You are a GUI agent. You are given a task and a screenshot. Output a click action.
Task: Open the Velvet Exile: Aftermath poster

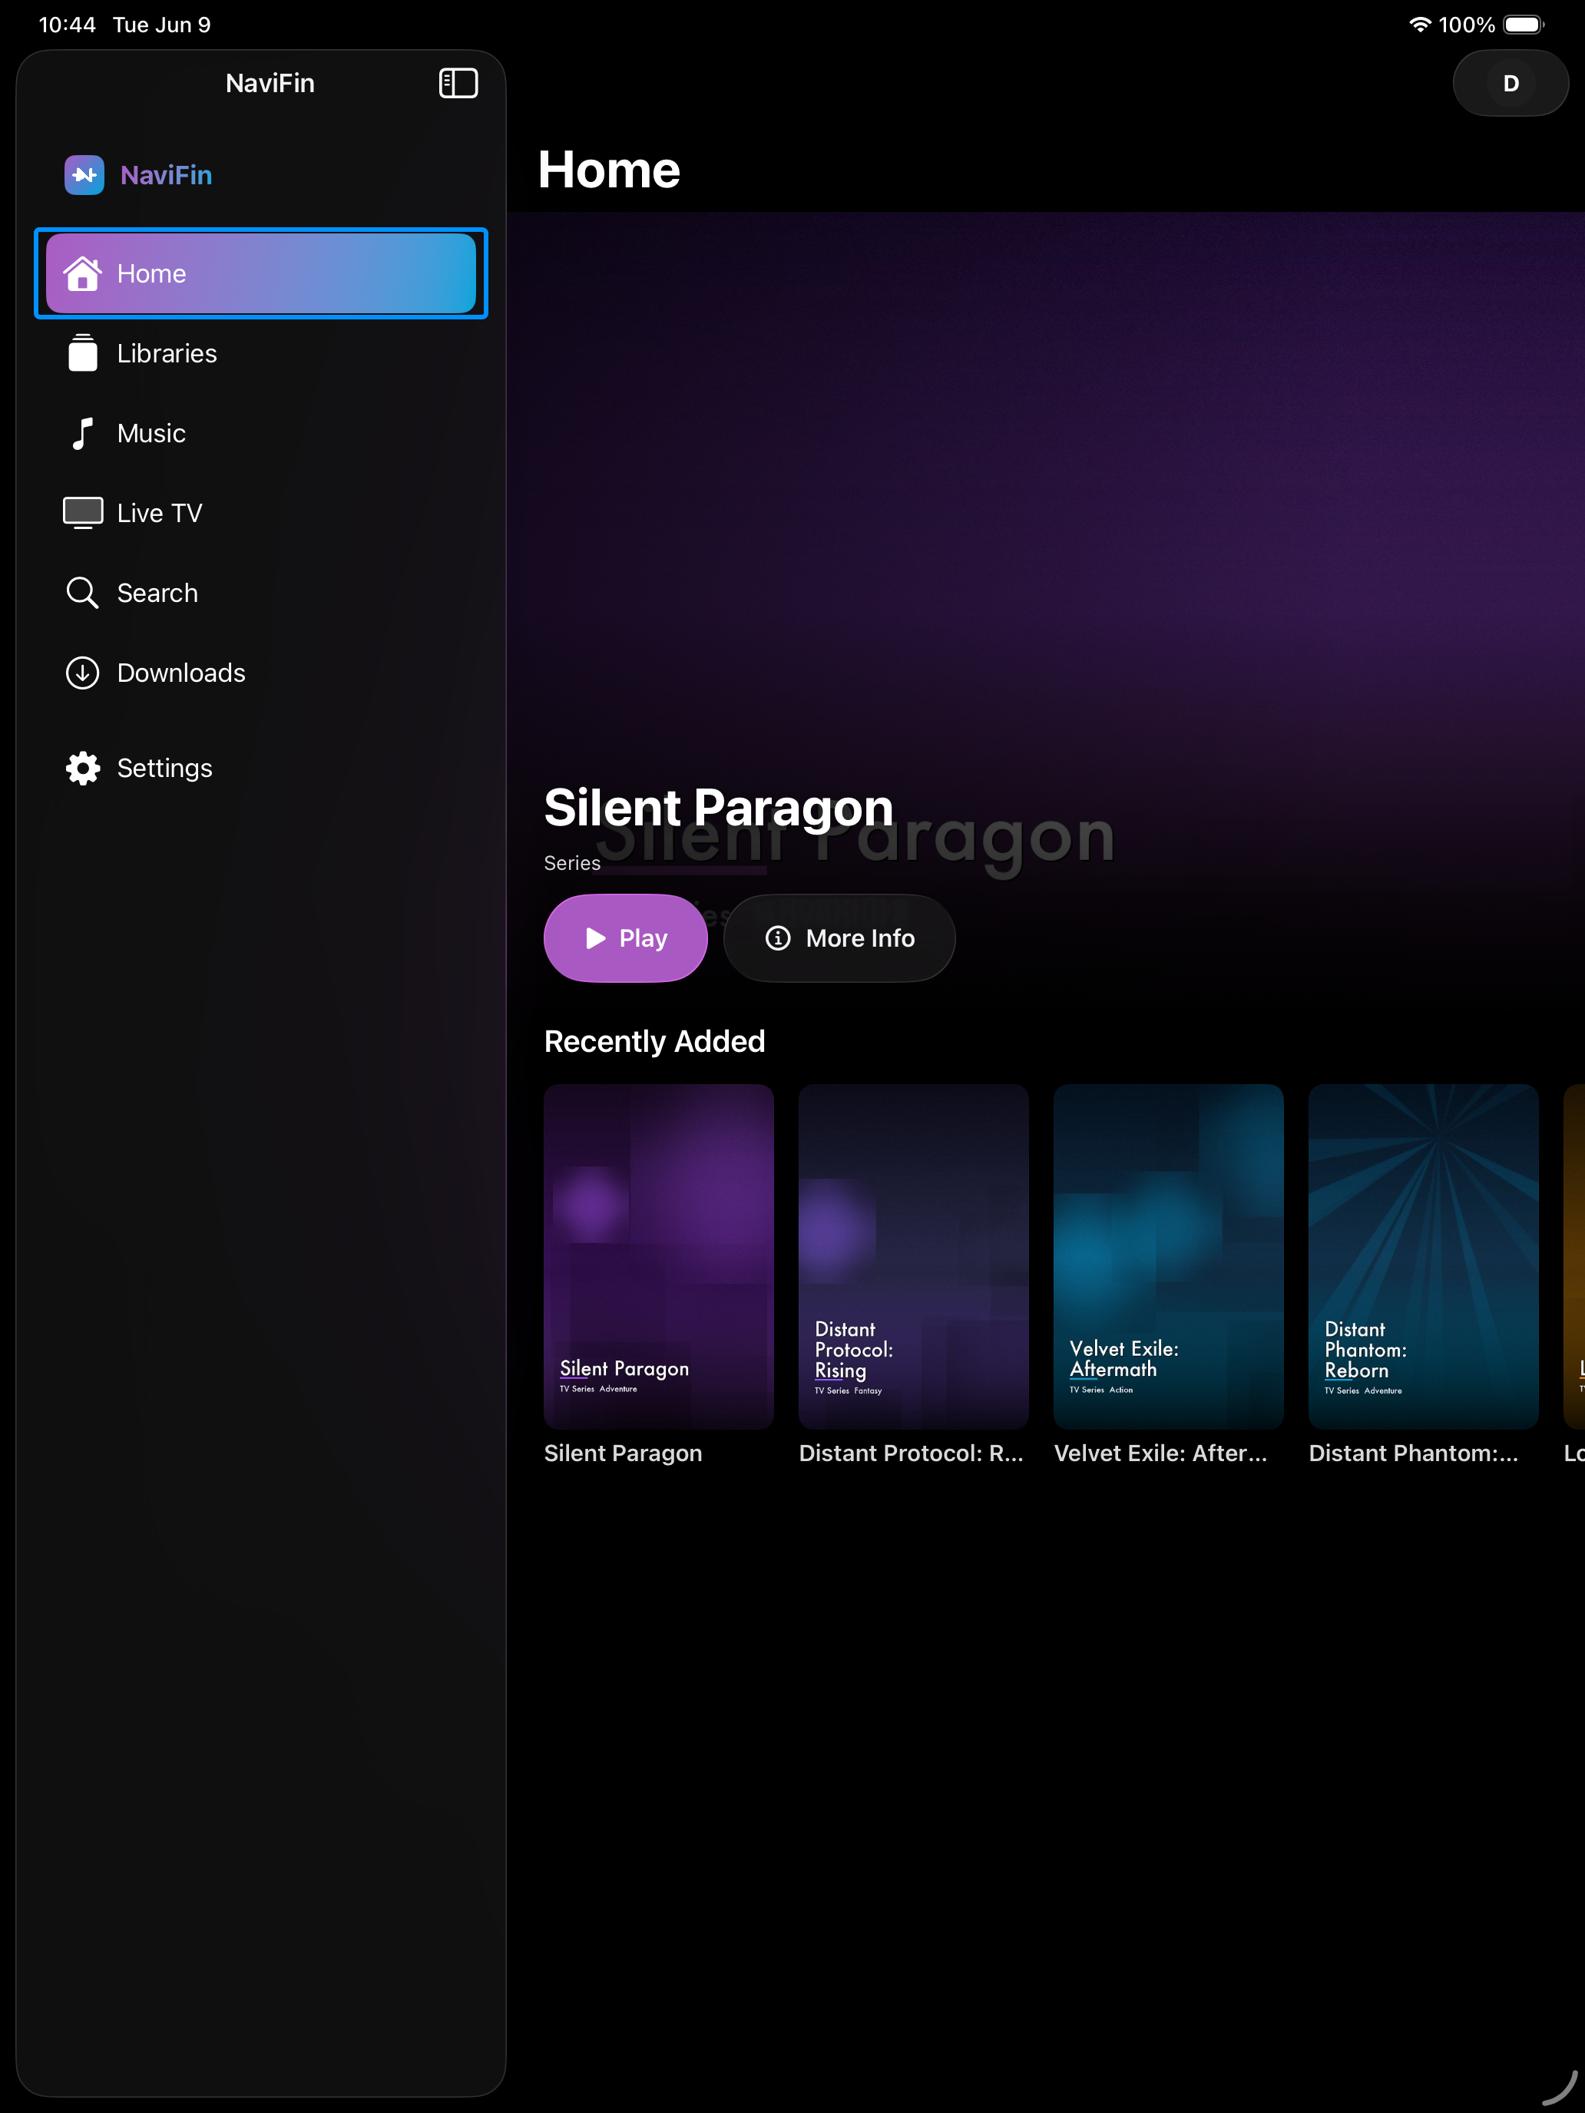[x=1169, y=1256]
